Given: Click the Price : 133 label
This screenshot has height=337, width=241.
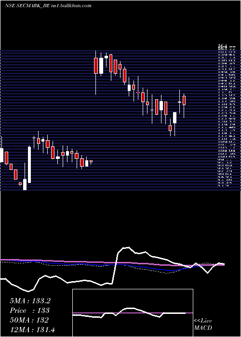Looking at the screenshot, I should point(29,311).
